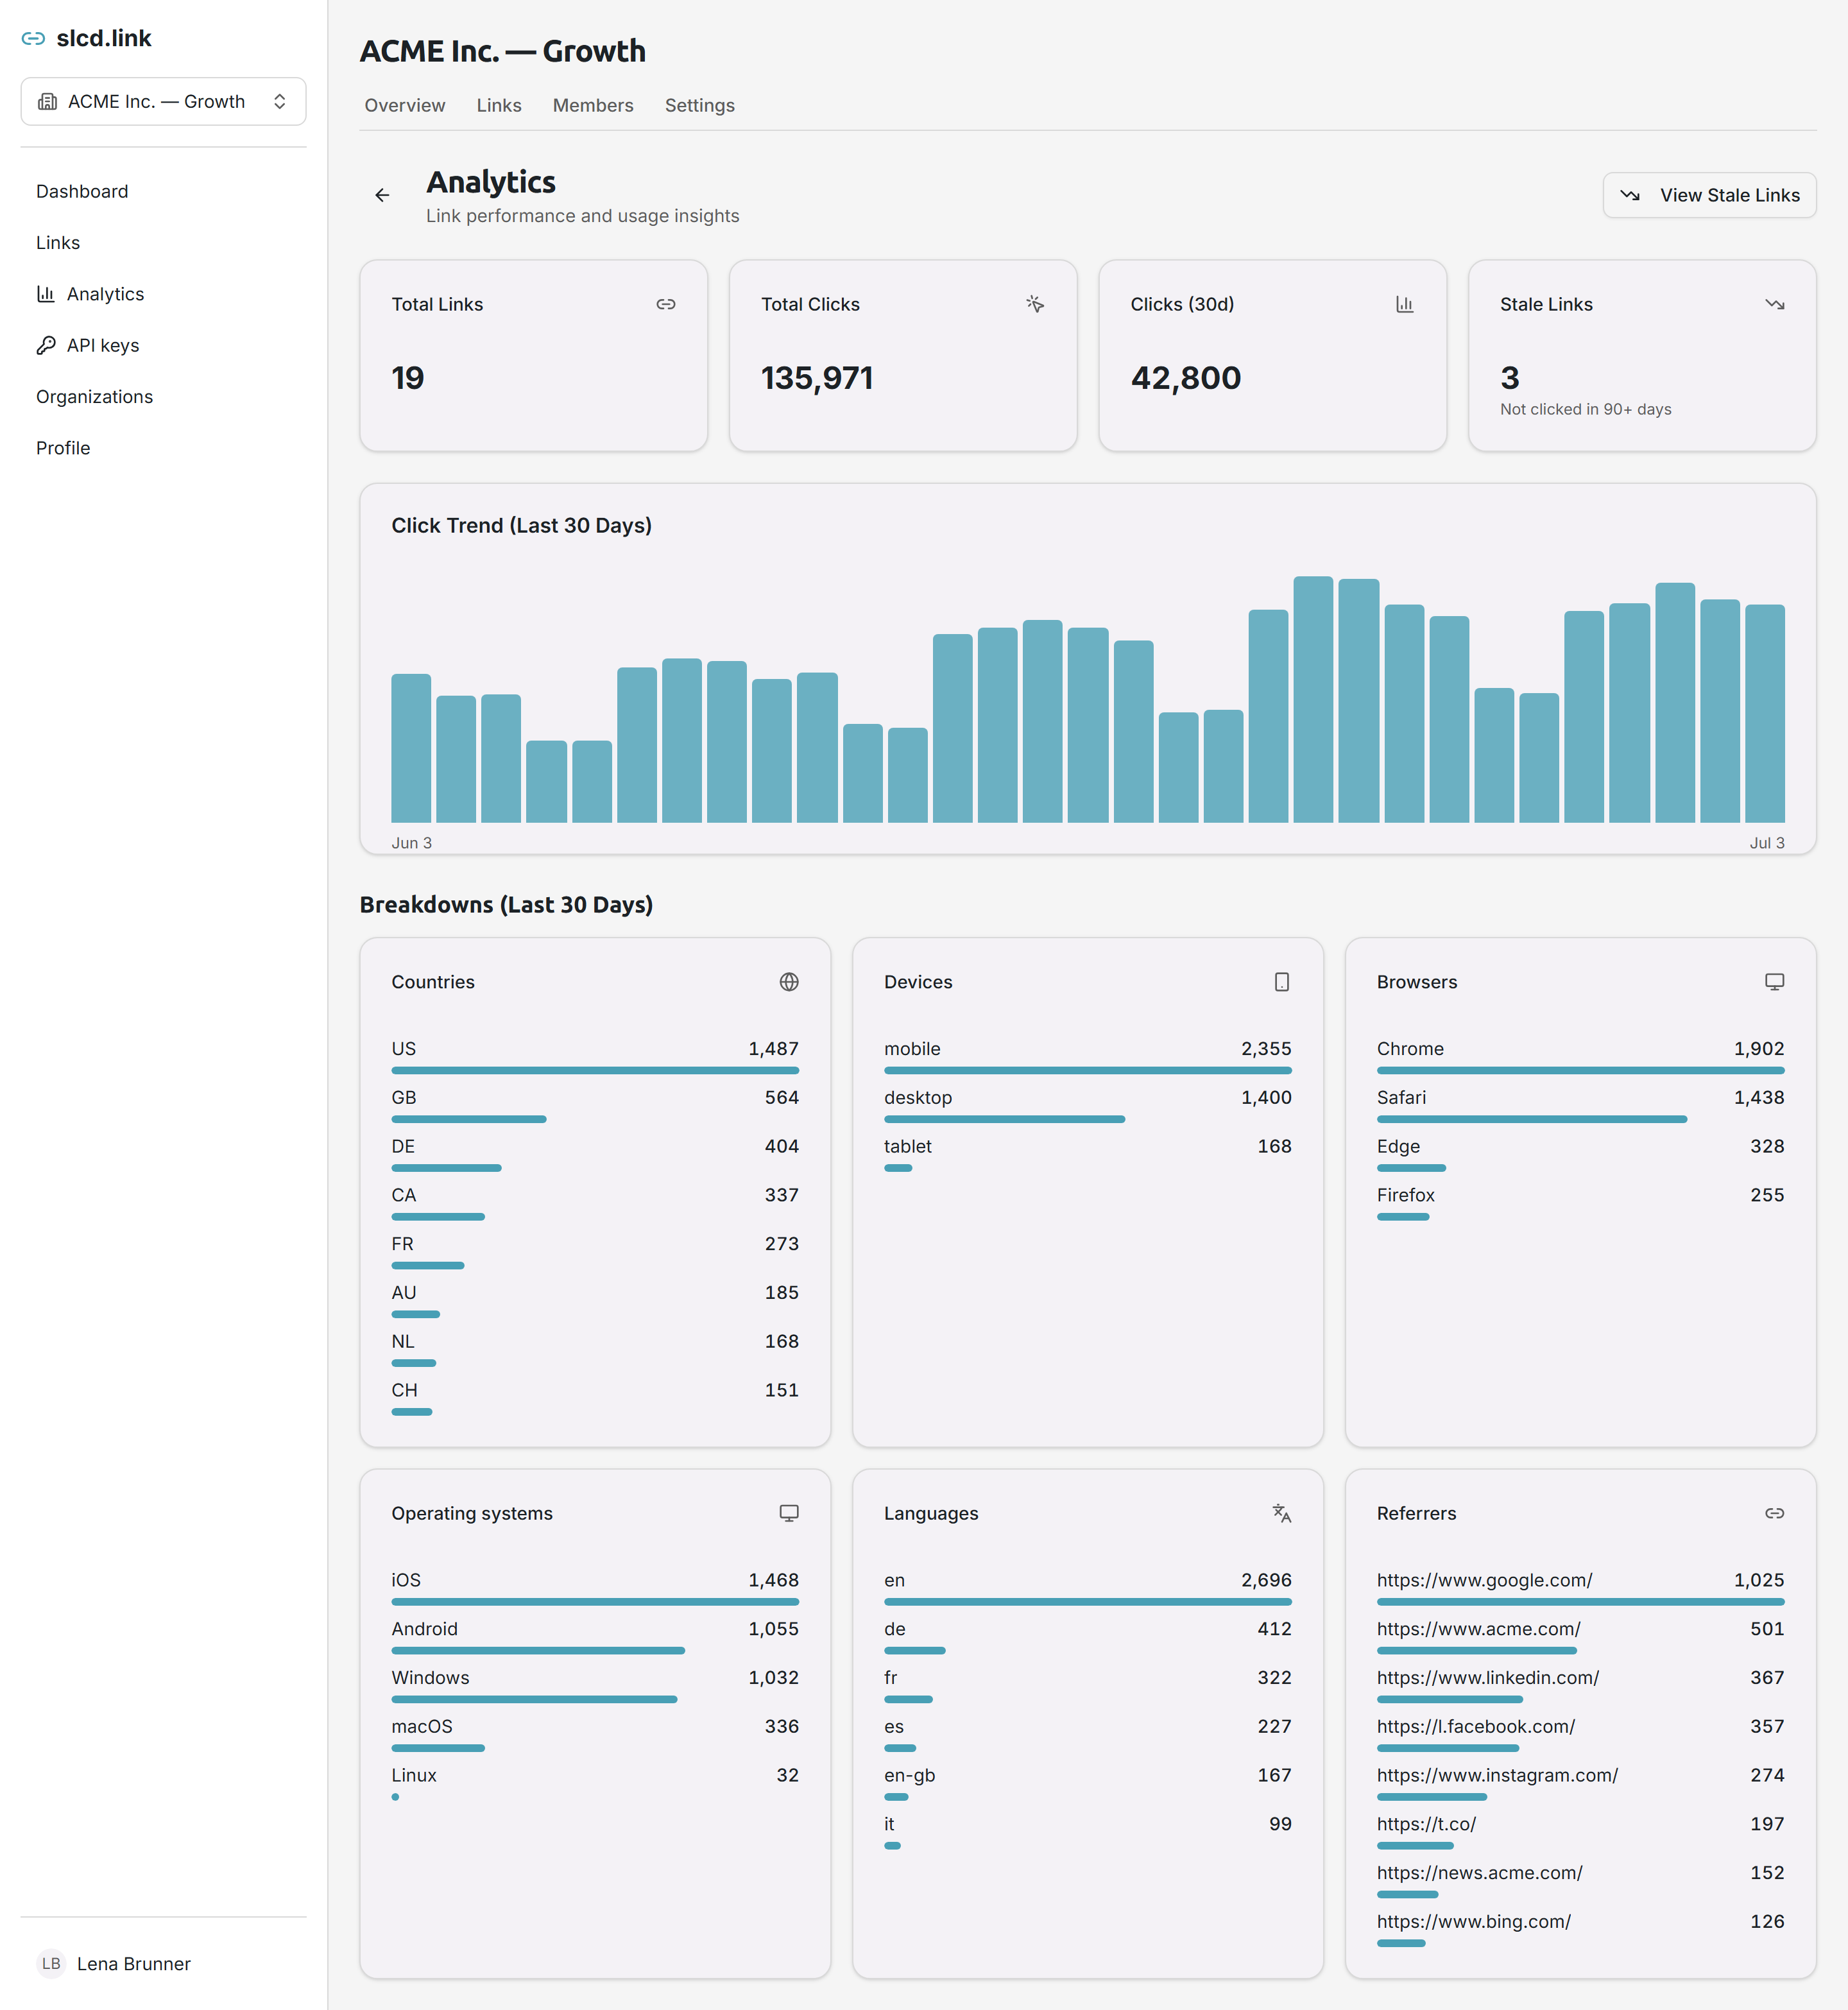Click the cursor icon in Total Clicks card

point(1035,304)
